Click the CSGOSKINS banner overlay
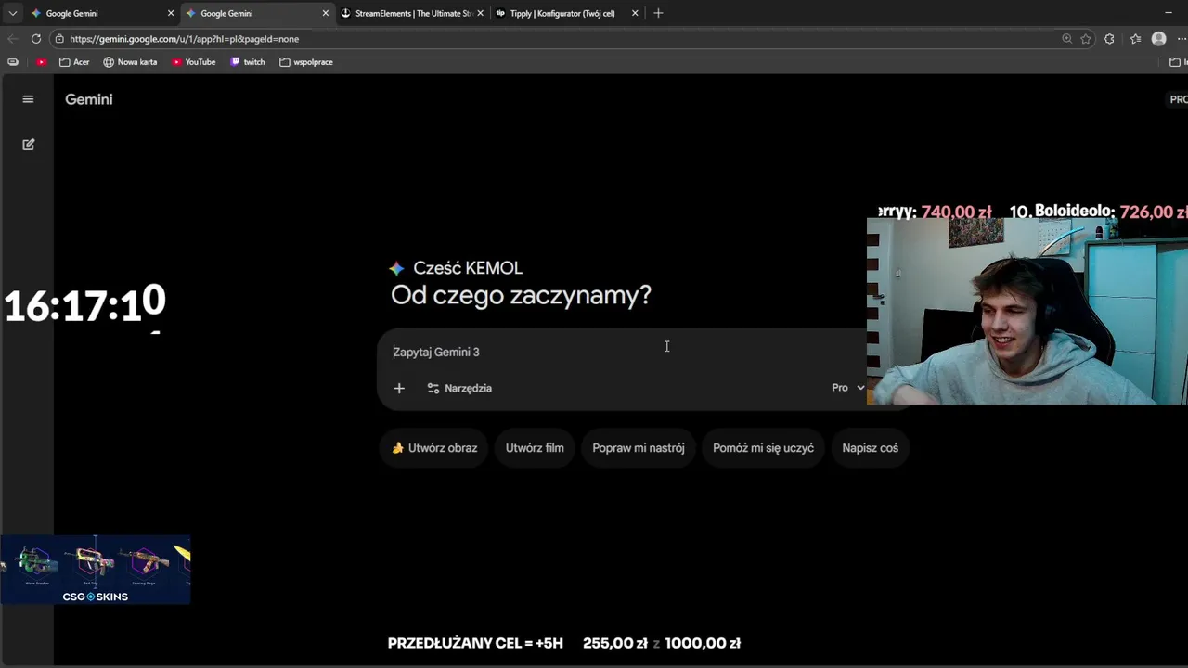 pyautogui.click(x=96, y=570)
